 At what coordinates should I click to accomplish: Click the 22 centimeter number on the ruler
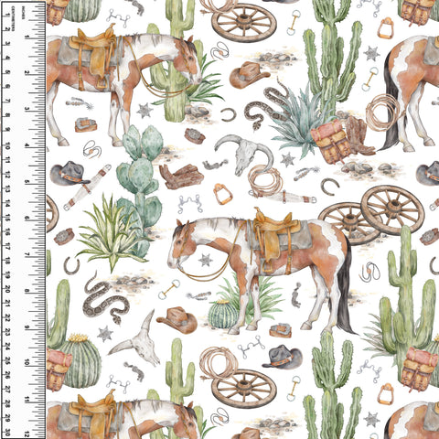click(x=7, y=317)
